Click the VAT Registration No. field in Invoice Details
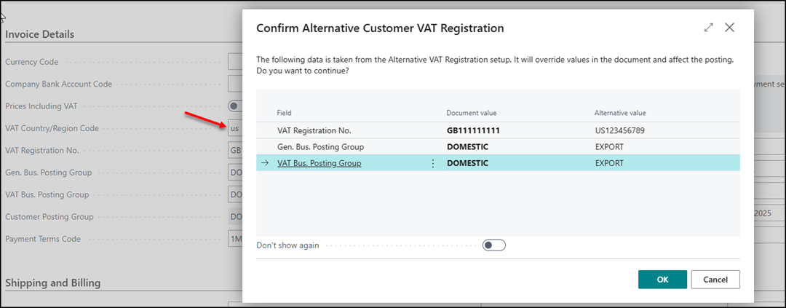 pos(235,150)
